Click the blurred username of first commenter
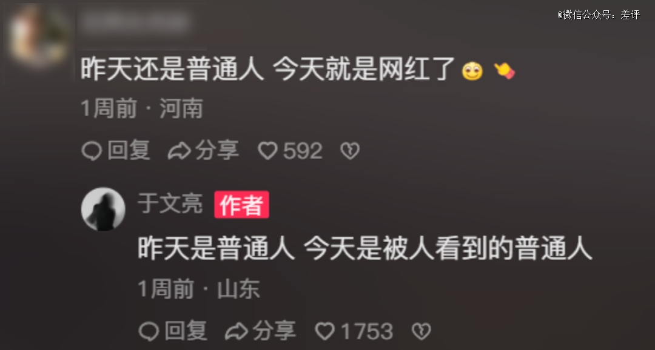655x350 pixels. pyautogui.click(x=133, y=22)
